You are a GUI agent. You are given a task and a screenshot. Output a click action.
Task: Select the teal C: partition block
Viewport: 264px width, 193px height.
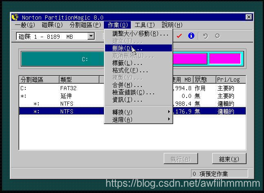point(63,59)
